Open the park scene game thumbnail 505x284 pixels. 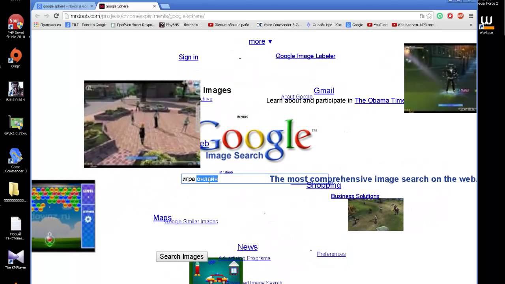tap(142, 124)
